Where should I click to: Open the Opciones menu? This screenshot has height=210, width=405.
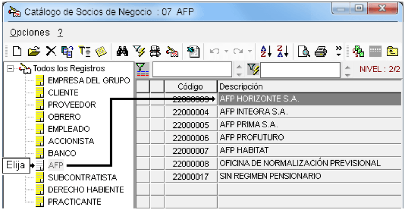point(30,33)
